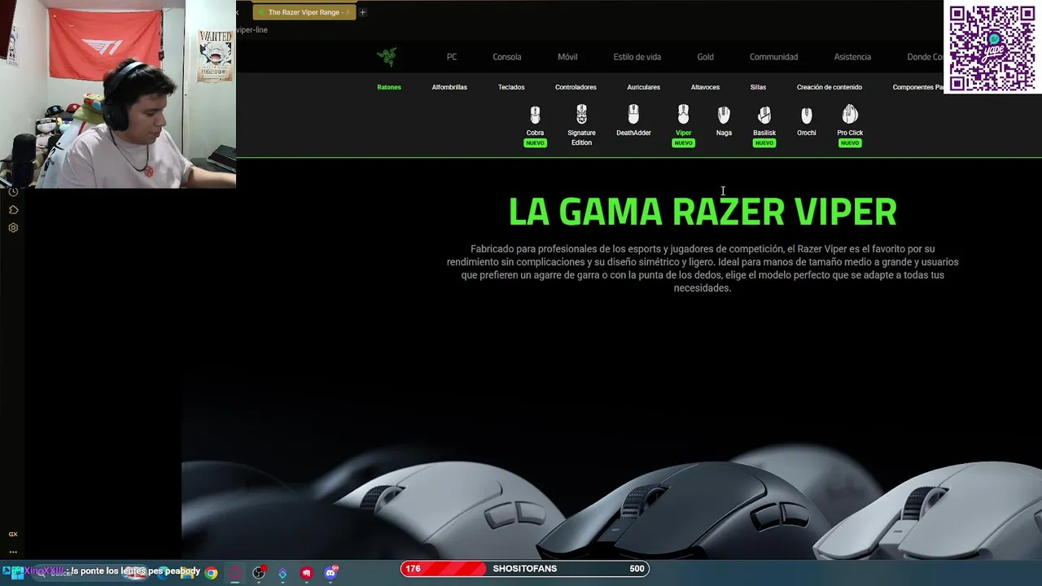Select the Cobra mouse icon

coord(535,115)
